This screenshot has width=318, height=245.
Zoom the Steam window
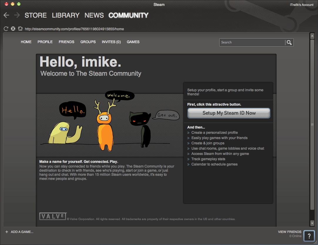(19, 4)
